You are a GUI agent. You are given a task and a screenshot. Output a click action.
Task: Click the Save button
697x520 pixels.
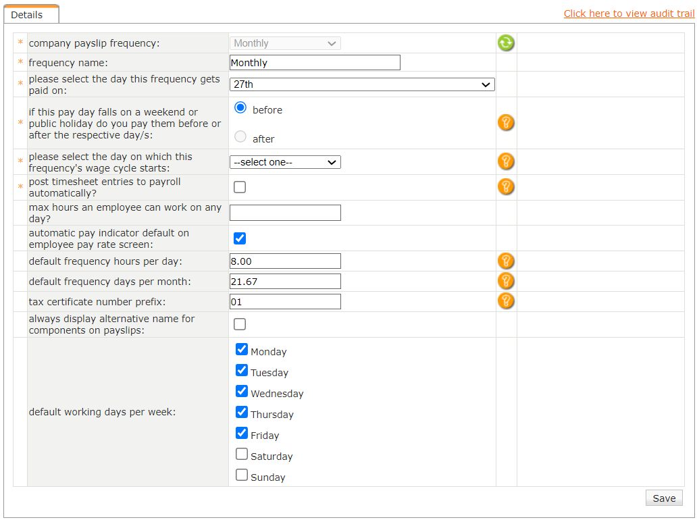tap(664, 498)
